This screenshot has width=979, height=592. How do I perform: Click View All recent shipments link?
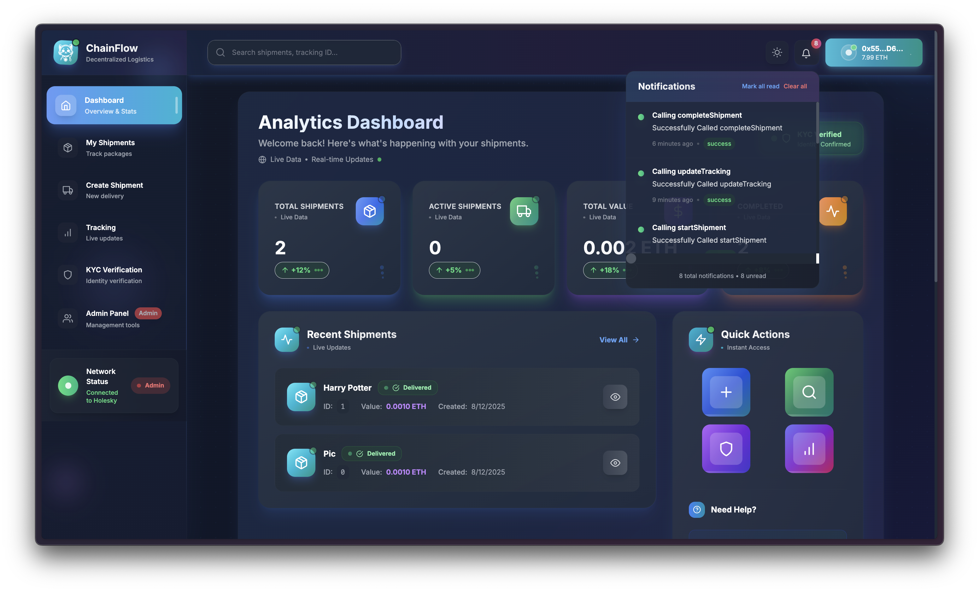(x=618, y=340)
